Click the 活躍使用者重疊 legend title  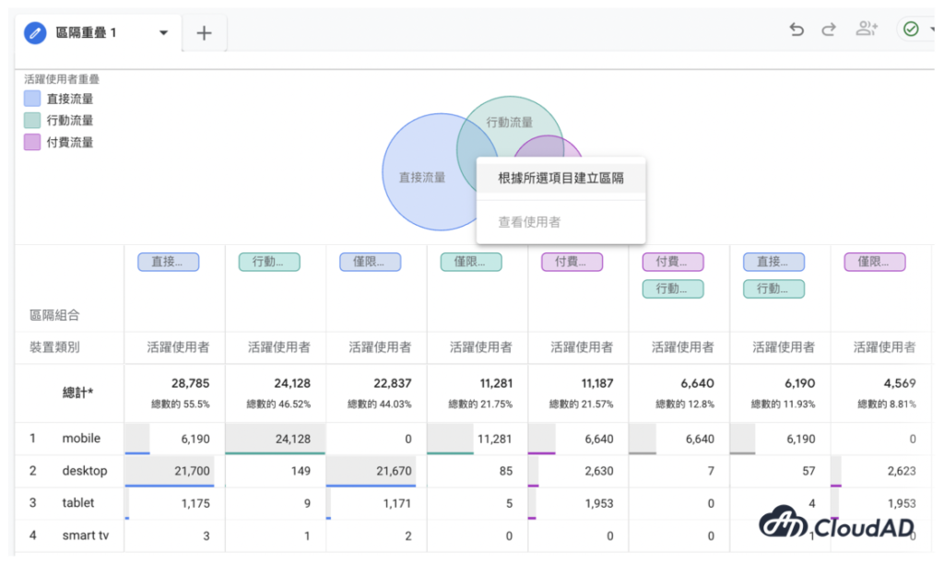tap(62, 79)
